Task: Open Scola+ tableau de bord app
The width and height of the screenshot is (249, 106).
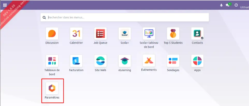Action: pyautogui.click(x=149, y=34)
